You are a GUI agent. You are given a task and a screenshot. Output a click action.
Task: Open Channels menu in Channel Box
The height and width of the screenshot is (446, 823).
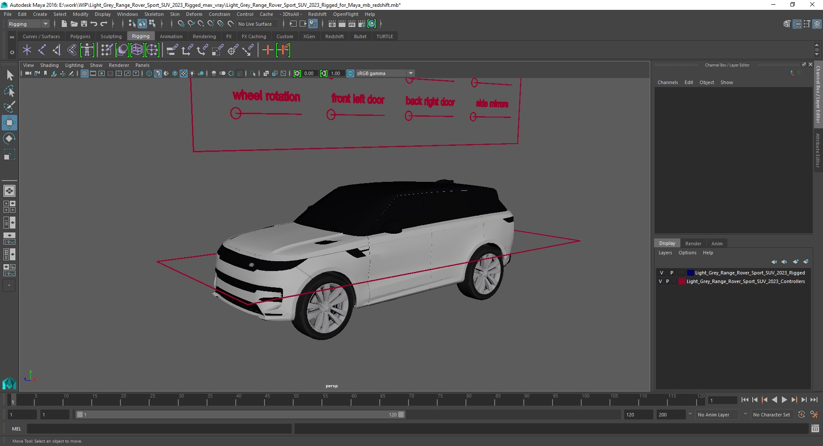click(667, 82)
